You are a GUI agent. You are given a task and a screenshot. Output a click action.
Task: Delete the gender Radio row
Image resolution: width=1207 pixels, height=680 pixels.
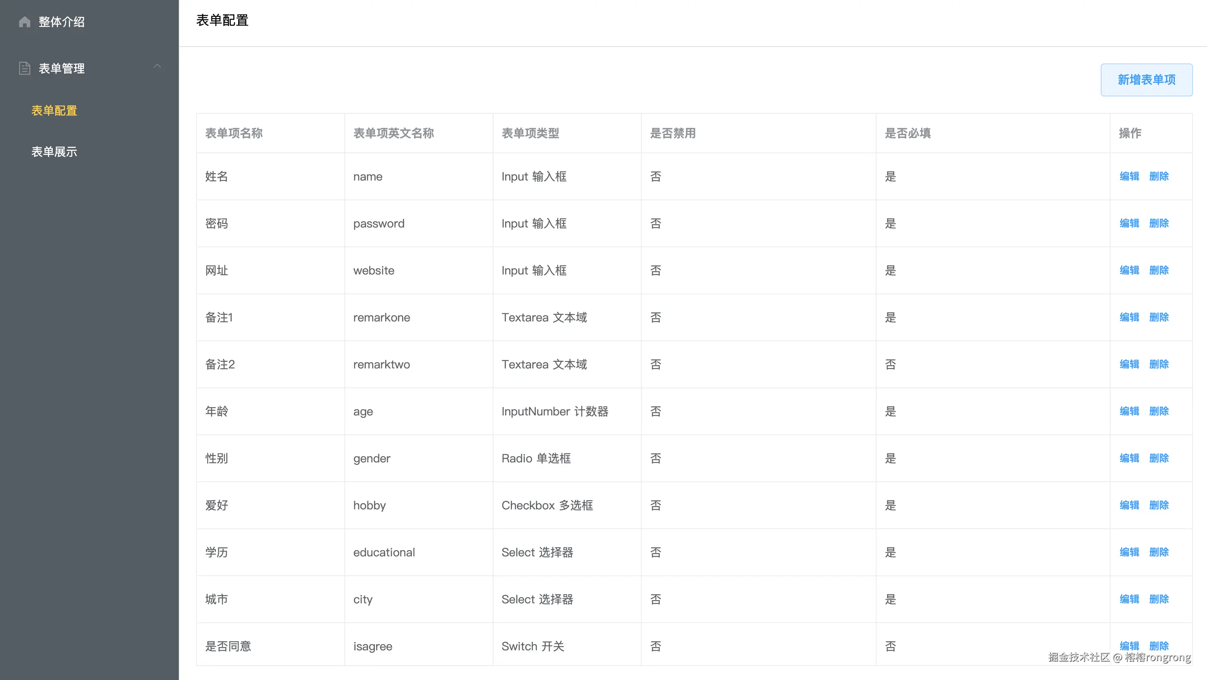click(1159, 458)
